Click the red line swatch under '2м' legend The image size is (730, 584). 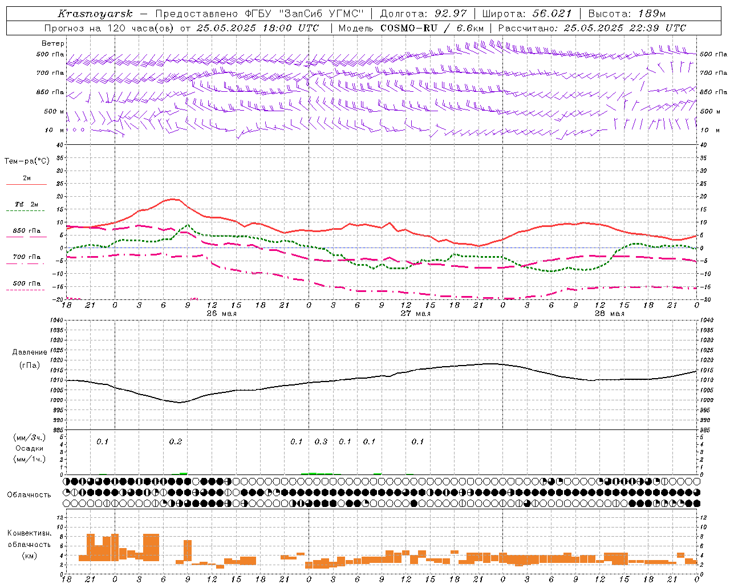[x=26, y=185]
